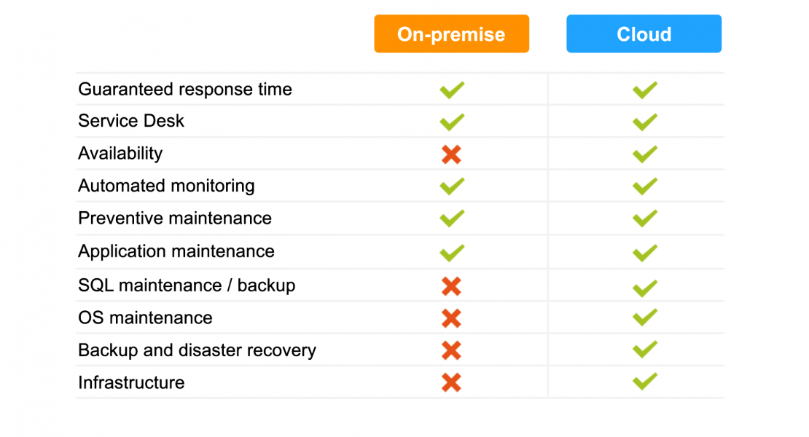Image resolution: width=809 pixels, height=437 pixels.
Task: Select the Guaranteed response time row label
Action: [x=185, y=89]
